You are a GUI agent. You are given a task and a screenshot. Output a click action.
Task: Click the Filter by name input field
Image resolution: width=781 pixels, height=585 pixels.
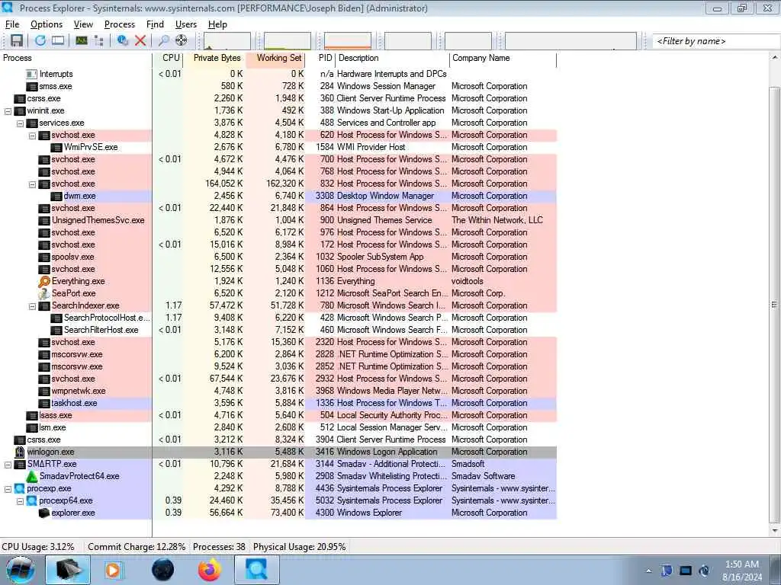716,41
